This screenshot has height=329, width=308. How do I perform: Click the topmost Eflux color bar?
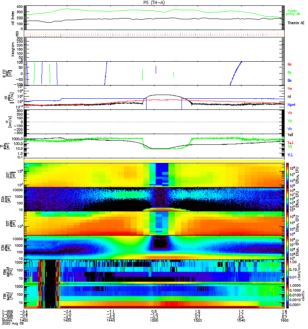pos(288,174)
